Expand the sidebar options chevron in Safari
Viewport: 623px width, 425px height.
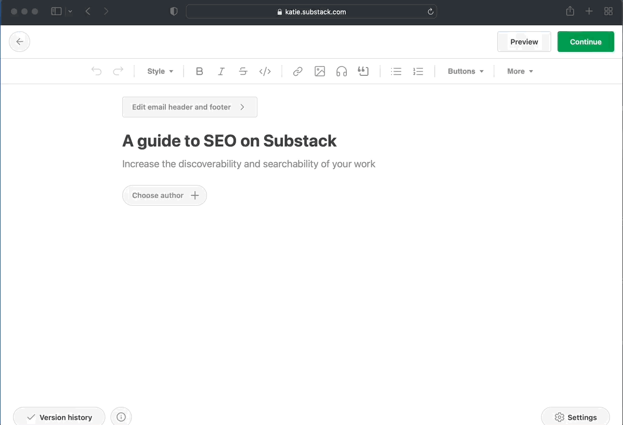tap(70, 11)
